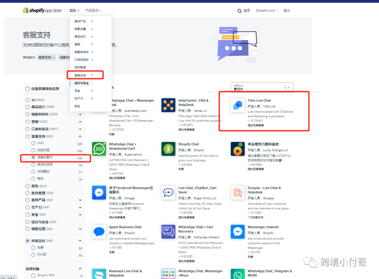Image resolution: width=379 pixels, height=279 pixels.
Task: Click the Shopify app store logo
Action: click(x=42, y=11)
